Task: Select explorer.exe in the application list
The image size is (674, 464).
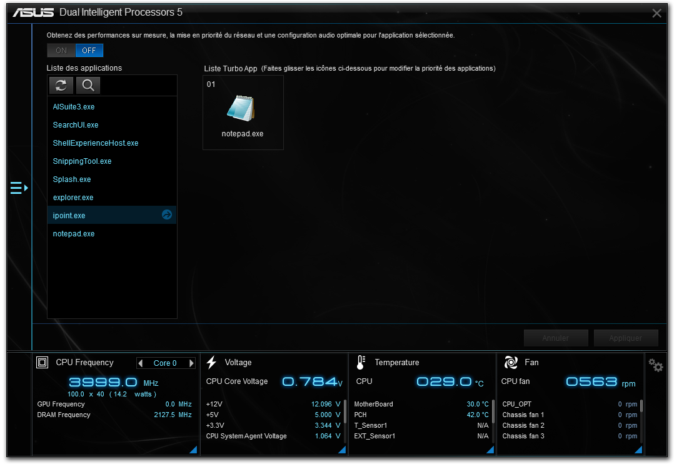Action: [73, 198]
